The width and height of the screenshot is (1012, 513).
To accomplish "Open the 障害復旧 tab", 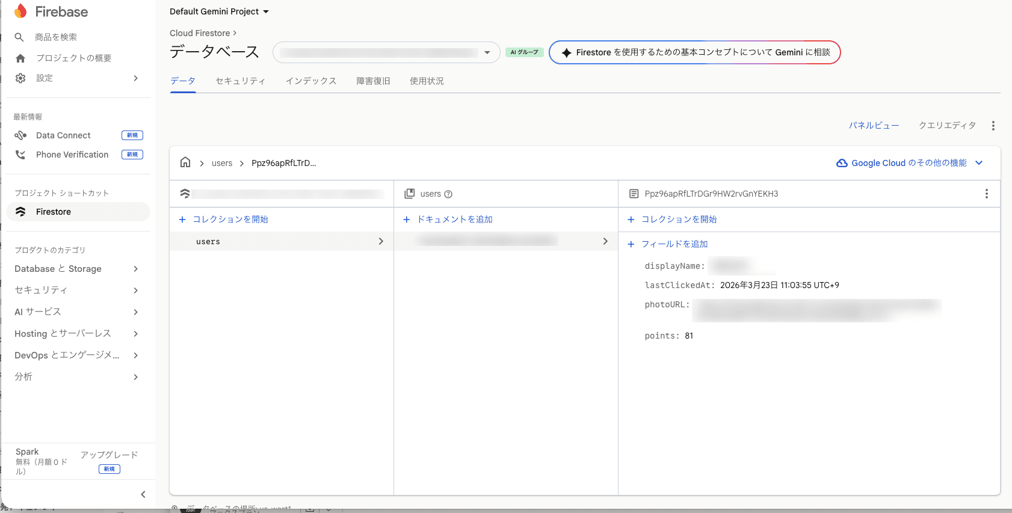I will point(374,81).
